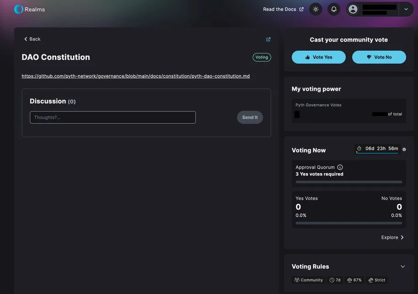Click the user profile avatar icon
Screen dimensions: 418x294
pyautogui.click(x=353, y=9)
